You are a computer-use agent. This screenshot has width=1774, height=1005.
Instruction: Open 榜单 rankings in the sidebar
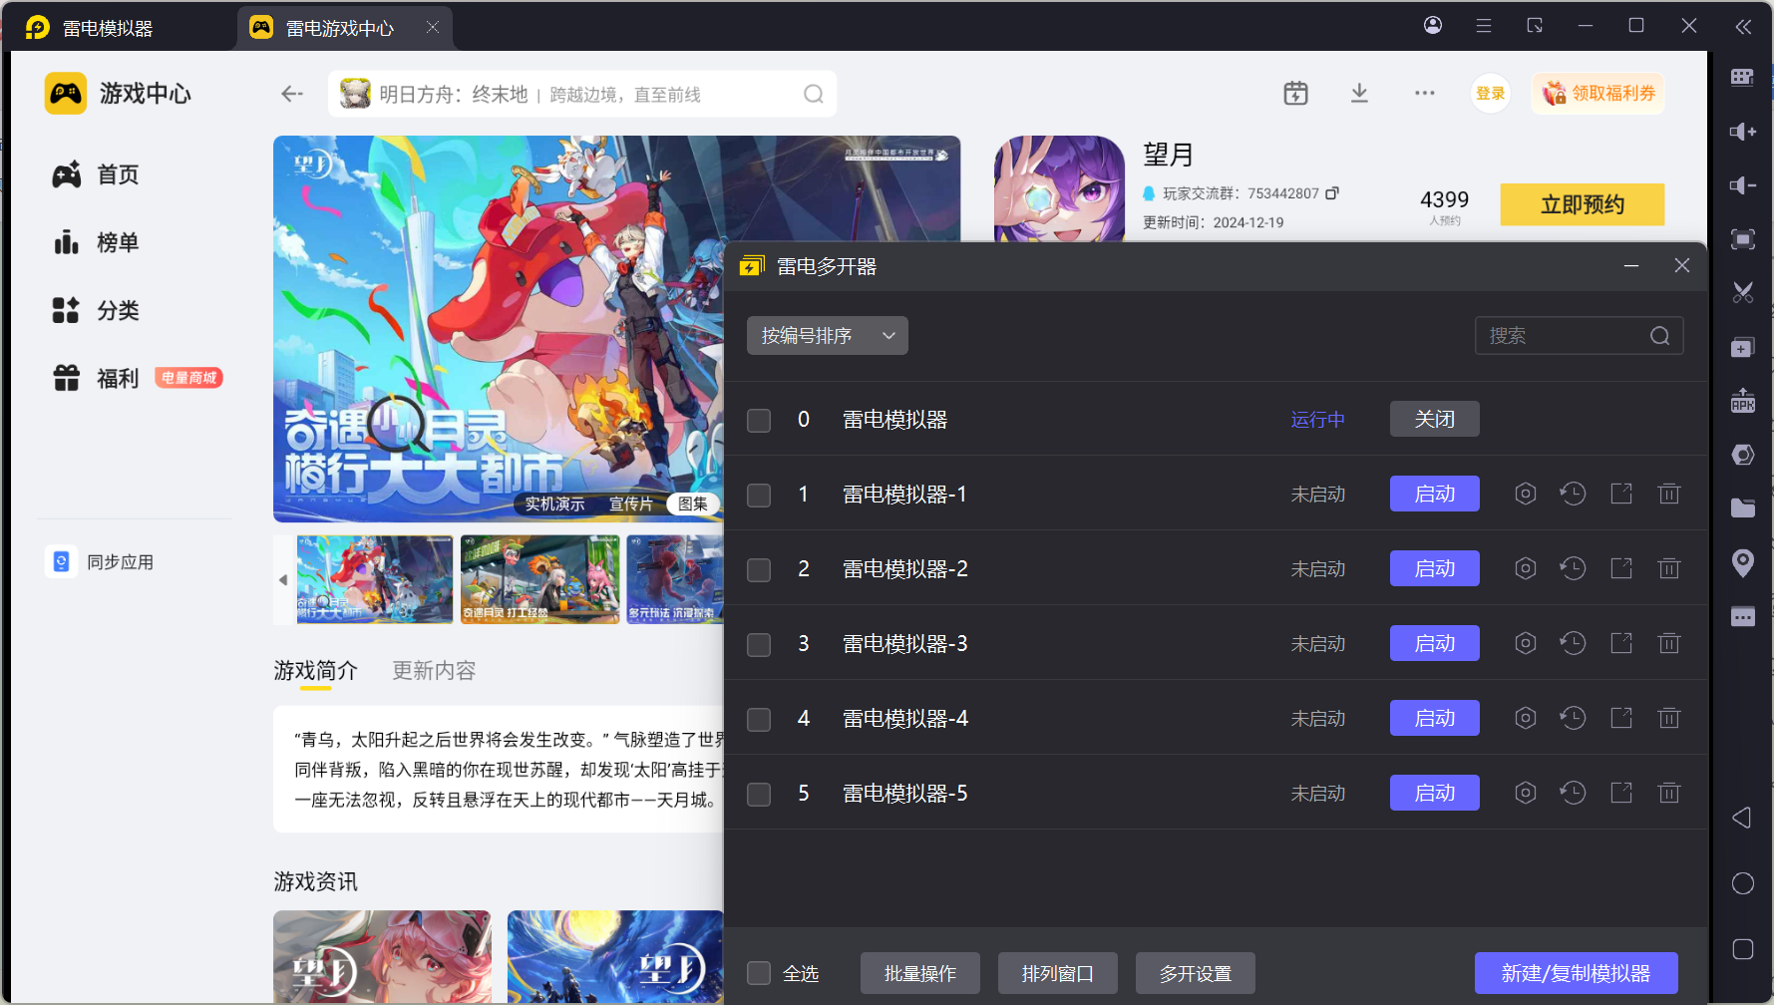tap(96, 242)
